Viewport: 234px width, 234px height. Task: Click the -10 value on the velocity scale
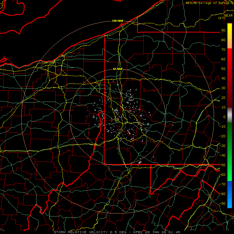point(222,127)
